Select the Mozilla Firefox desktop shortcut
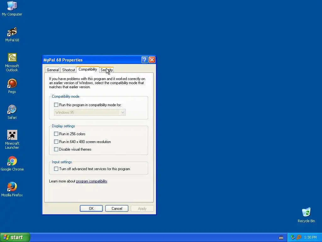The width and height of the screenshot is (322, 242). pyautogui.click(x=12, y=189)
